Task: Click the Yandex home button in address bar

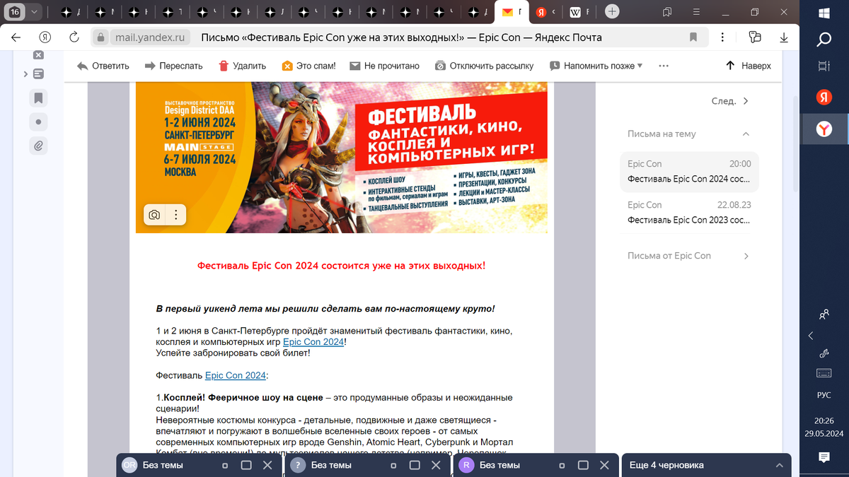Action: point(45,37)
